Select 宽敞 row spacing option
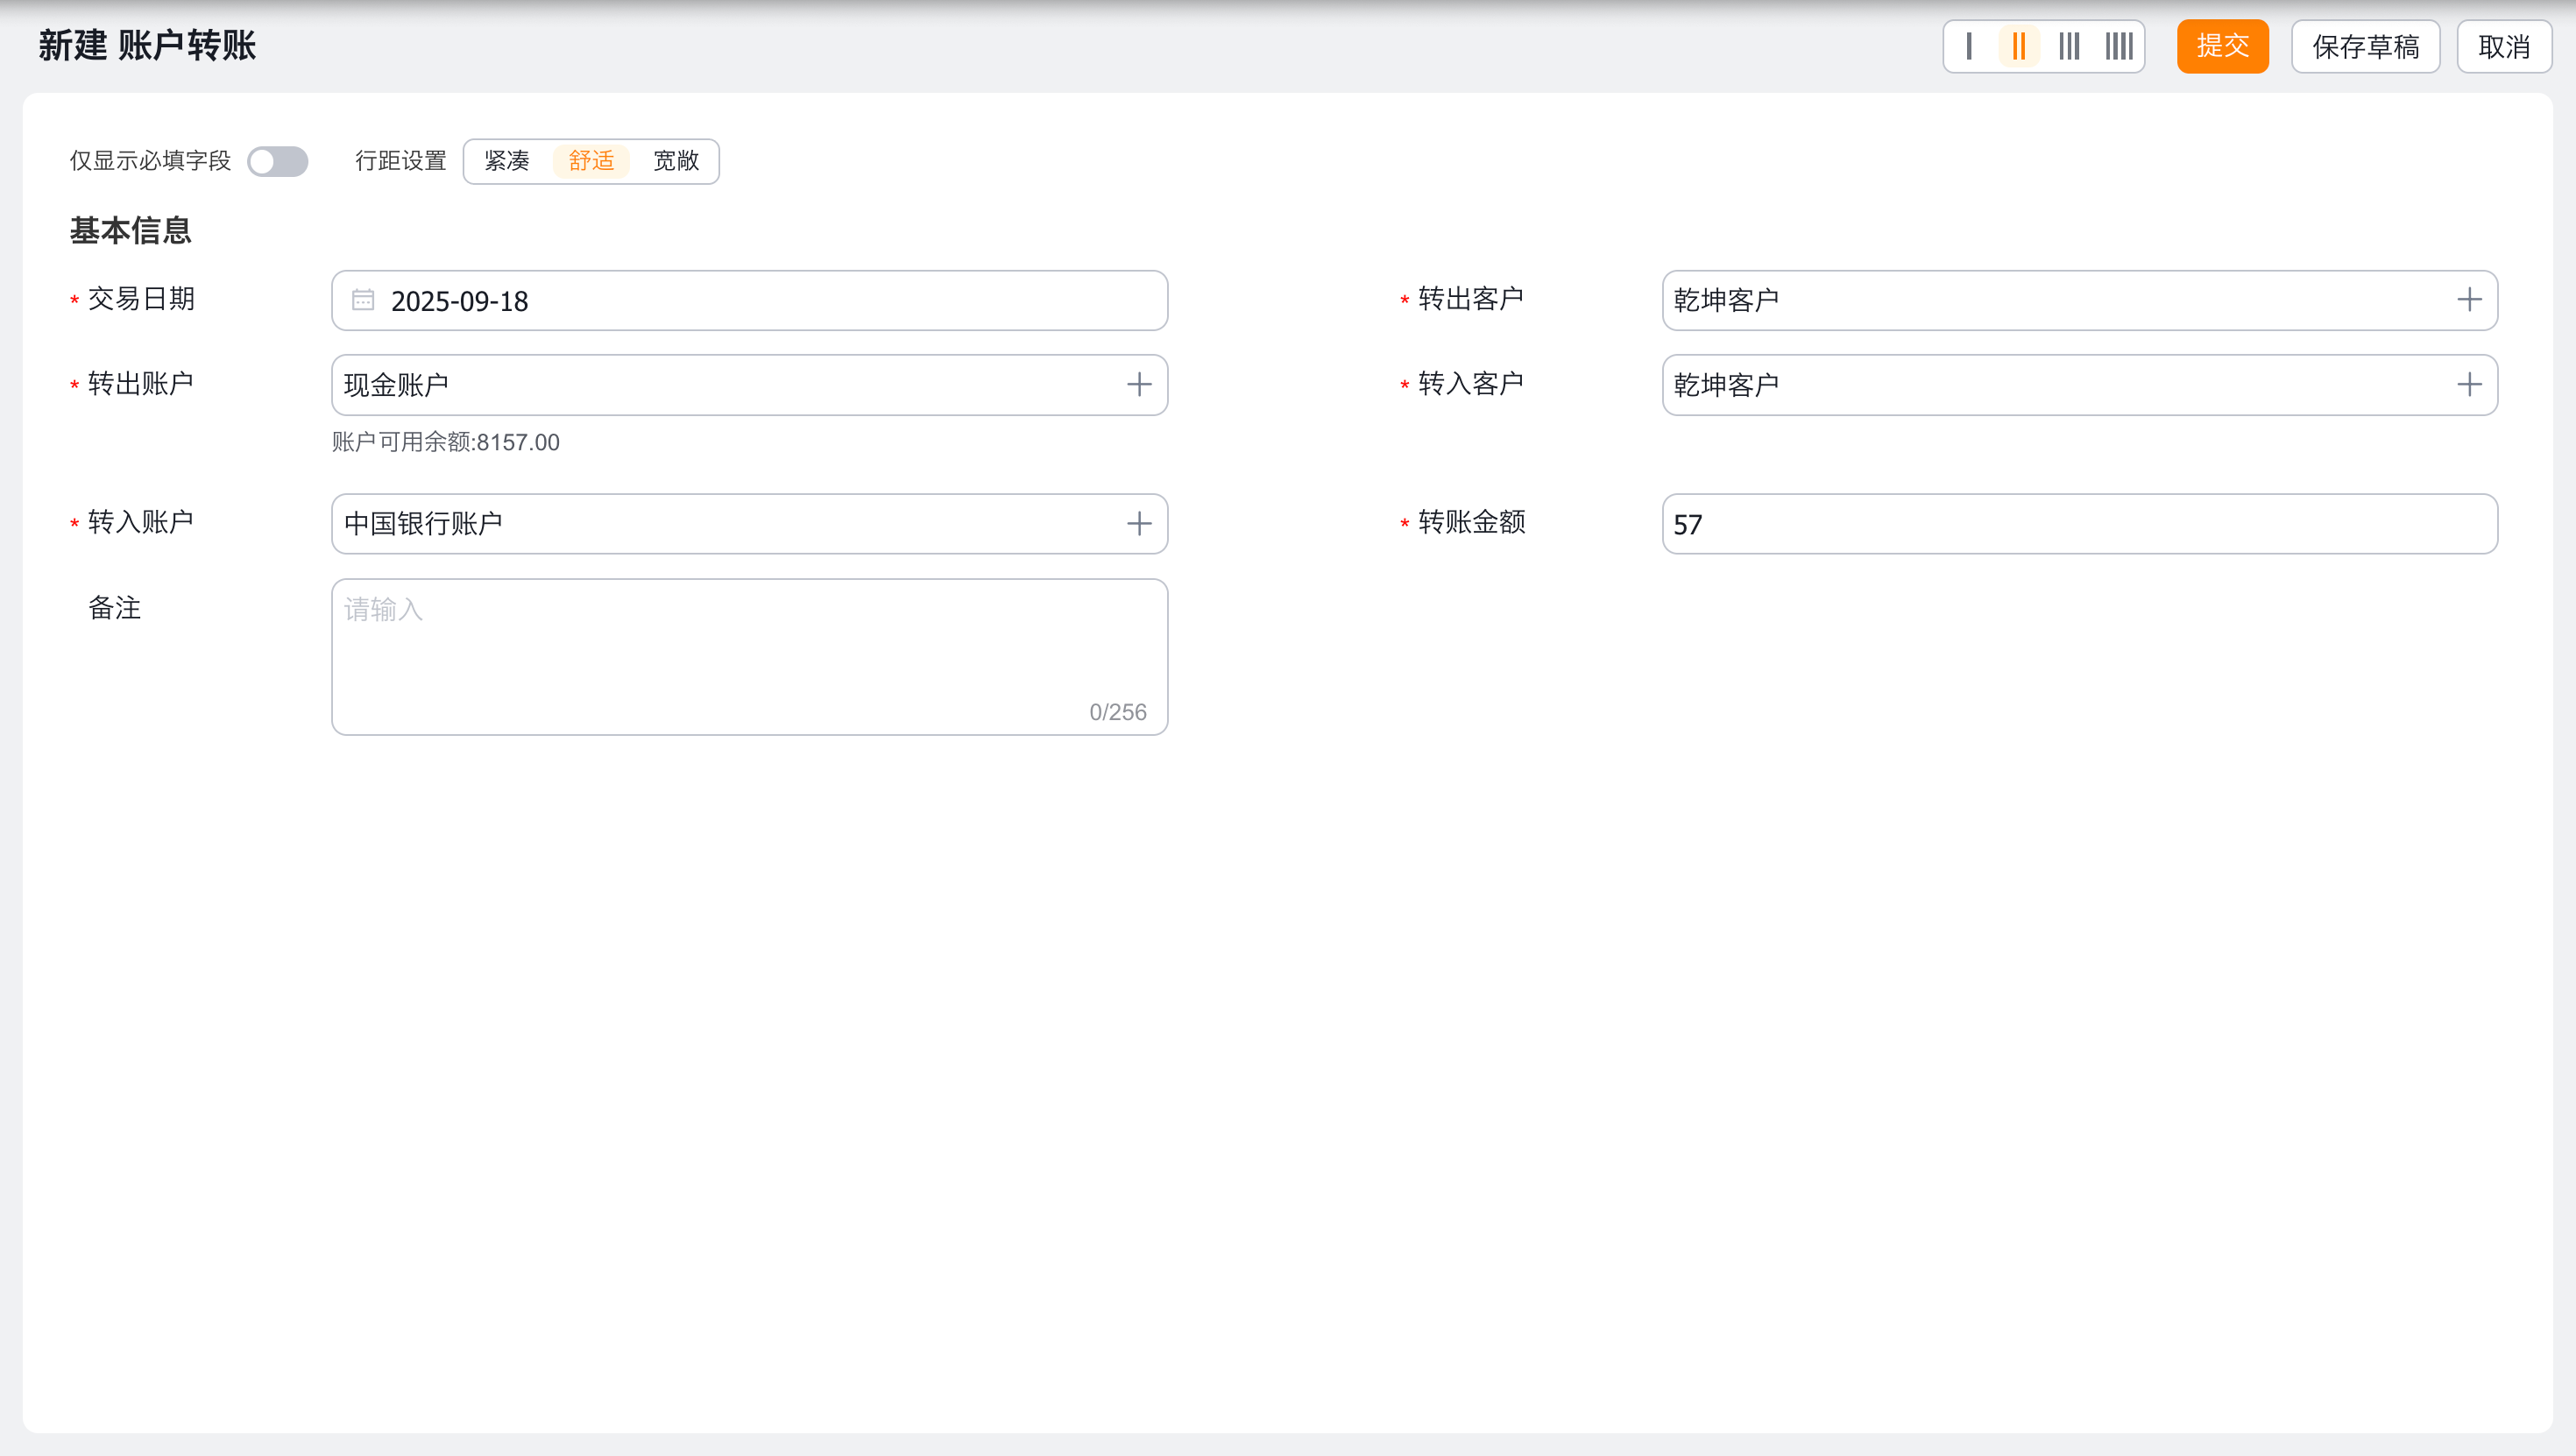The width and height of the screenshot is (2576, 1456). click(676, 161)
